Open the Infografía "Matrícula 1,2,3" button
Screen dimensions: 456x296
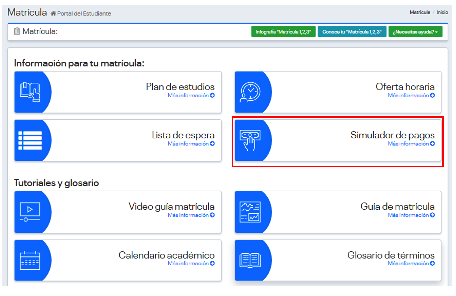click(283, 32)
